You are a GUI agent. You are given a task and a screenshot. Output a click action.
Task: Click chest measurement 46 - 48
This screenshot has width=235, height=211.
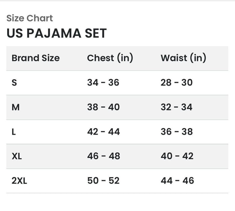[x=103, y=156]
